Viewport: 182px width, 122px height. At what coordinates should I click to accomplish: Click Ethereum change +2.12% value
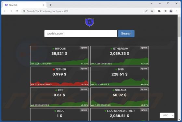pyautogui.click(x=145, y=64)
